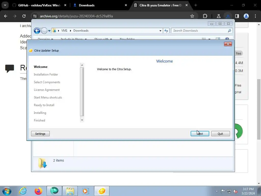Select the Installation Folder step in sidebar
This screenshot has width=261, height=196.
point(46,75)
